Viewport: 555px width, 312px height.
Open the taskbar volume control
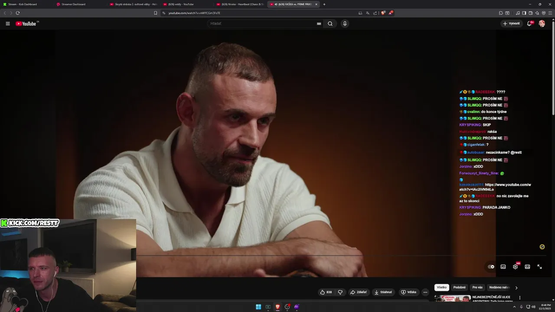tap(532, 307)
